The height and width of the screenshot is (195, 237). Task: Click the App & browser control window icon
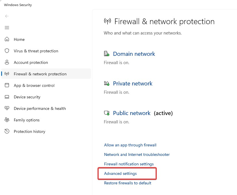tap(7, 85)
